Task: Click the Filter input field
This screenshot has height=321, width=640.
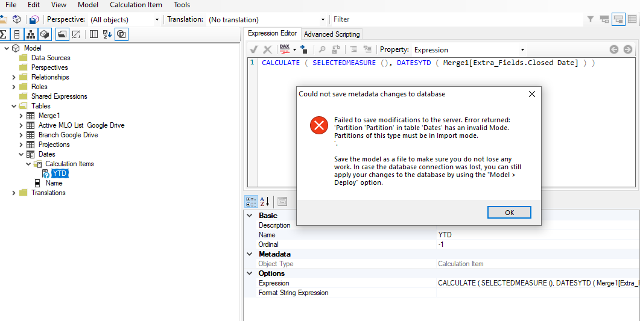Action: coord(457,19)
